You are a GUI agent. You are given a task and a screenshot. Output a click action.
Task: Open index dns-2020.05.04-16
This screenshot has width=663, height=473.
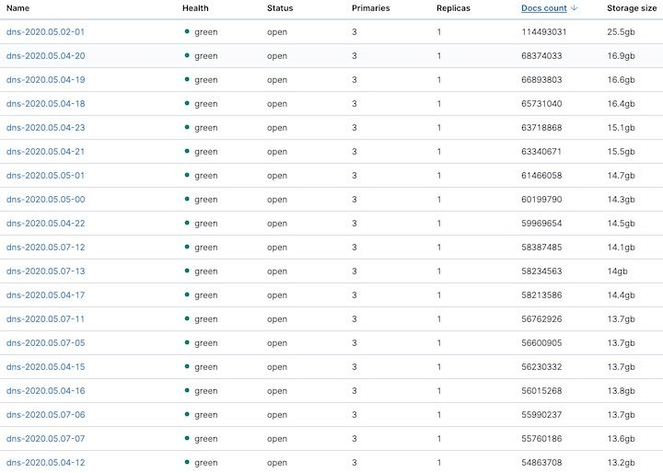45,391
